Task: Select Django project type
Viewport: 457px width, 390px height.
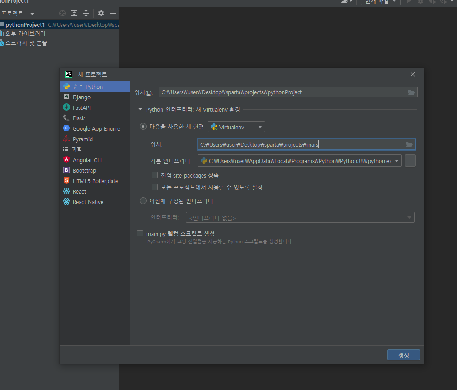Action: coord(94,97)
